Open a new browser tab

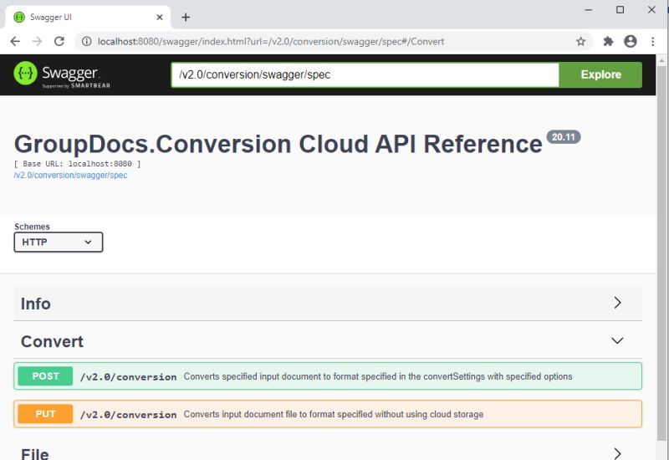186,17
